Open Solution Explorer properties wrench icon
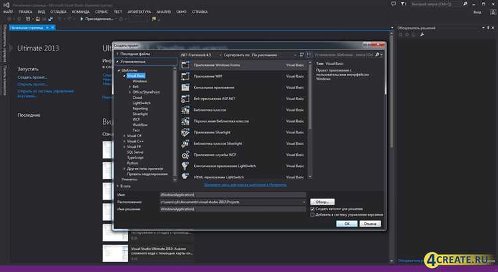This screenshot has width=498, height=272. 422,34
